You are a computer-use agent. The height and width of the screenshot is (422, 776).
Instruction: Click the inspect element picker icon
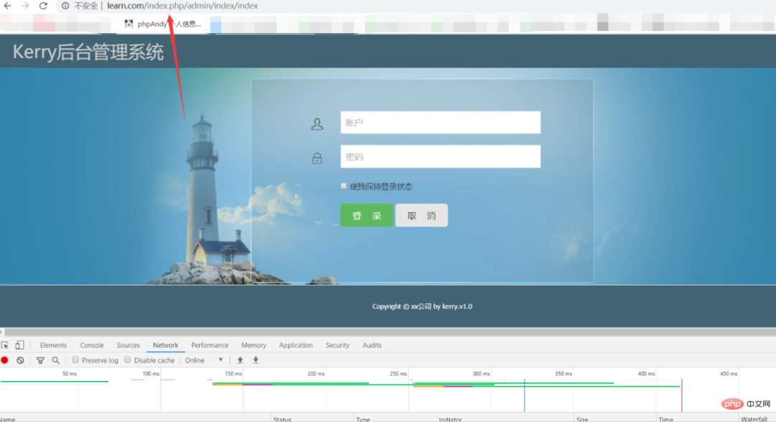click(5, 345)
